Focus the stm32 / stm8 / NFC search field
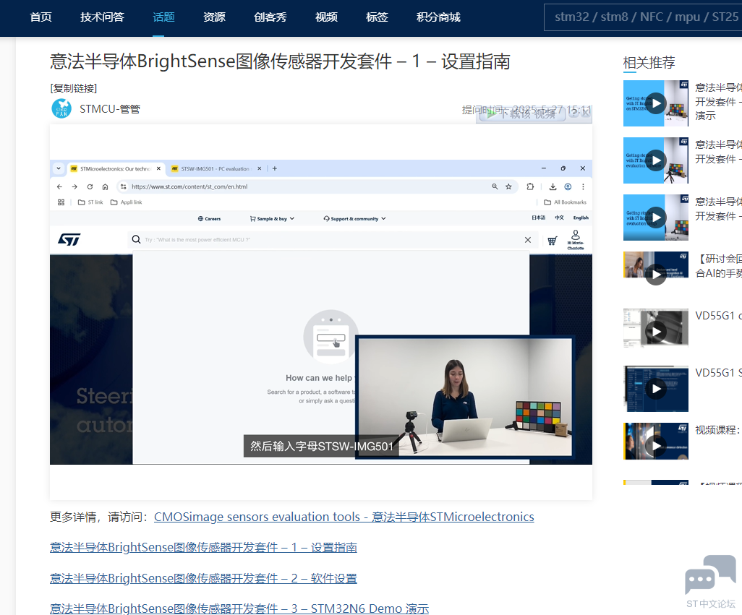This screenshot has width=742, height=615. [x=643, y=17]
